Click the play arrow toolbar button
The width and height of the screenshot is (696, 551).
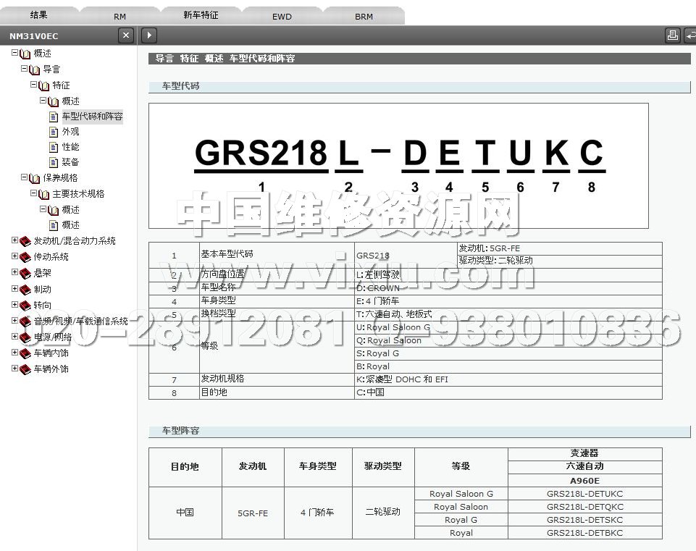pos(149,35)
